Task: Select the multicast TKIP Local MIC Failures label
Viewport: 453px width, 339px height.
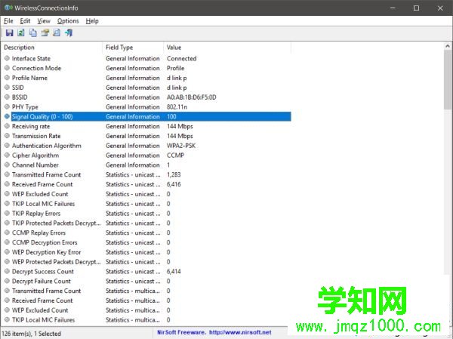Action: click(x=43, y=320)
